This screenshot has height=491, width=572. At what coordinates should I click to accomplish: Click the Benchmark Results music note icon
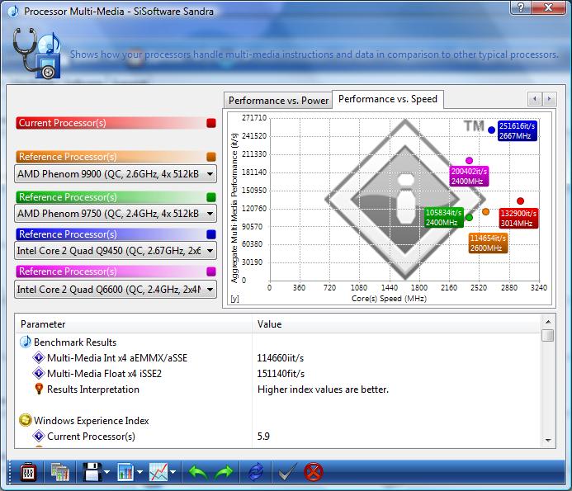click(25, 342)
